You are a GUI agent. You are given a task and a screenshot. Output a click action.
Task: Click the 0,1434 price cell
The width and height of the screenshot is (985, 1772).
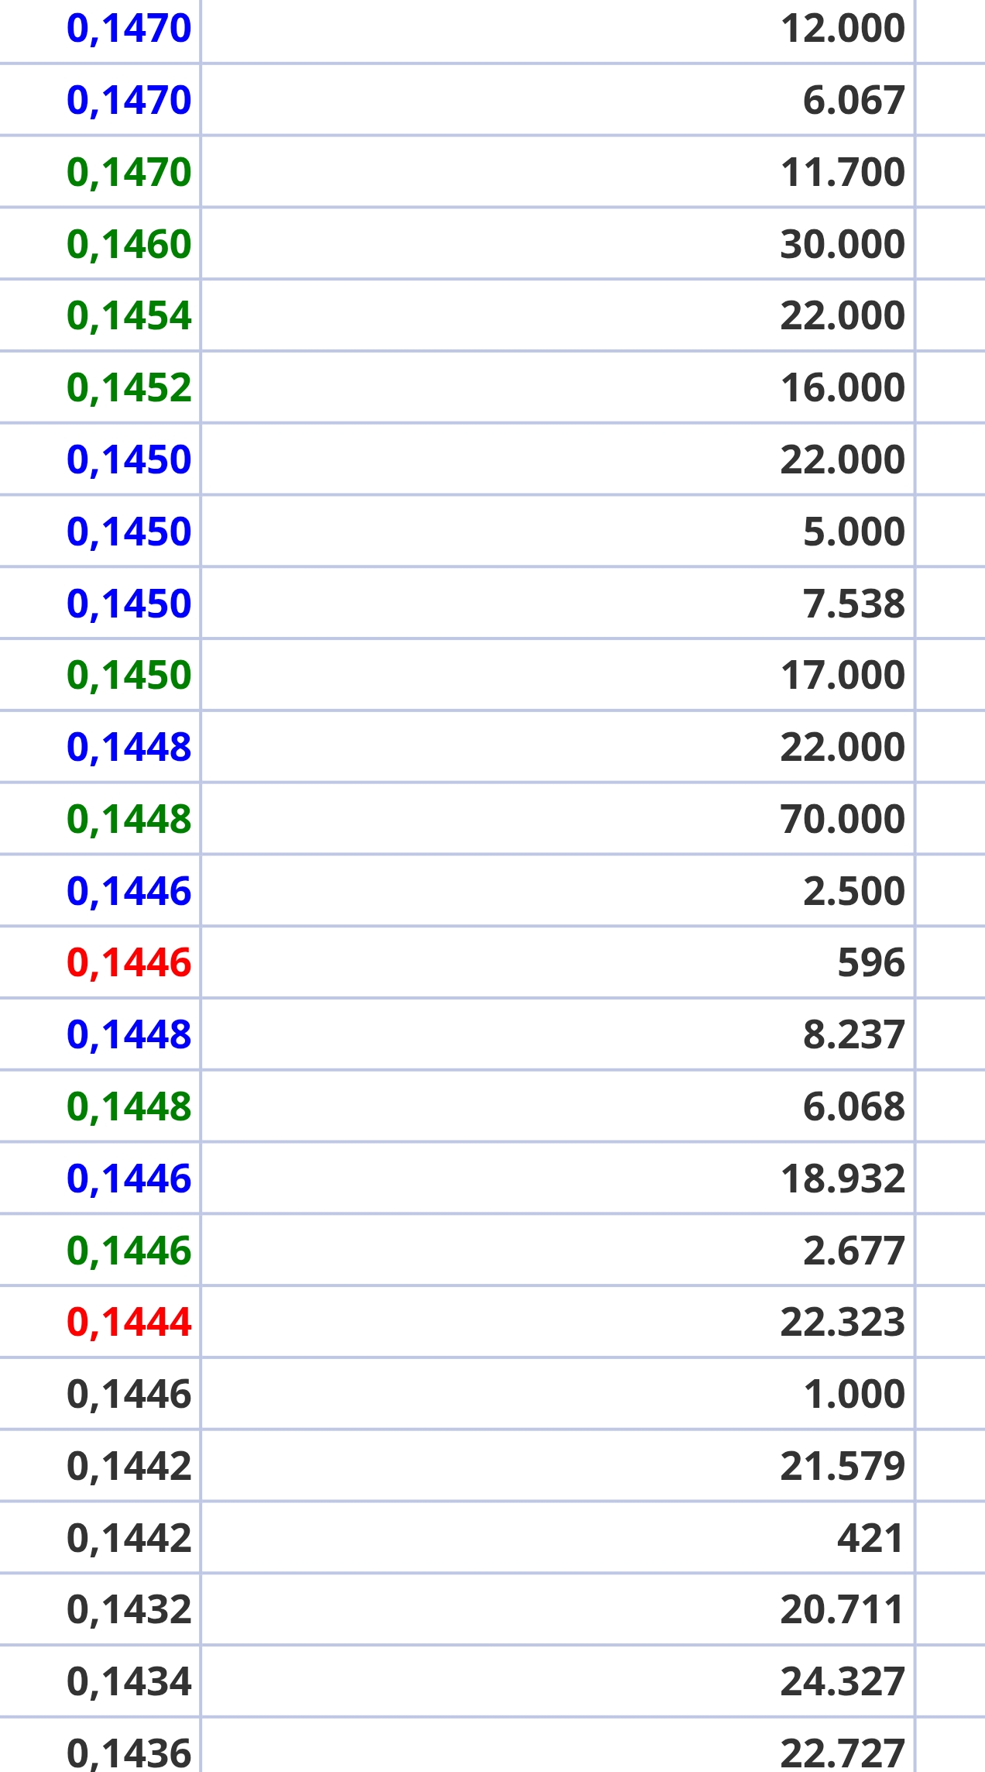[x=129, y=1681]
